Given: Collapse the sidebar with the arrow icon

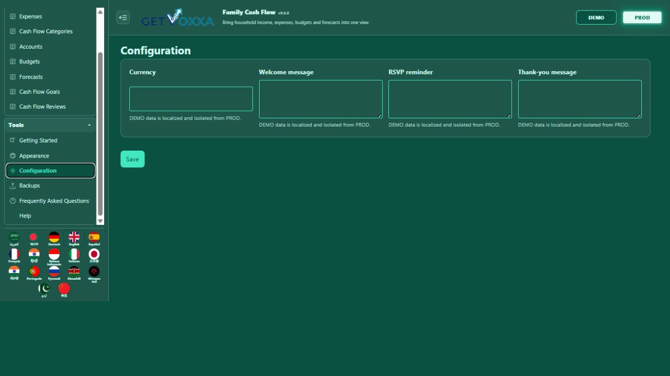Looking at the screenshot, I should [x=123, y=17].
